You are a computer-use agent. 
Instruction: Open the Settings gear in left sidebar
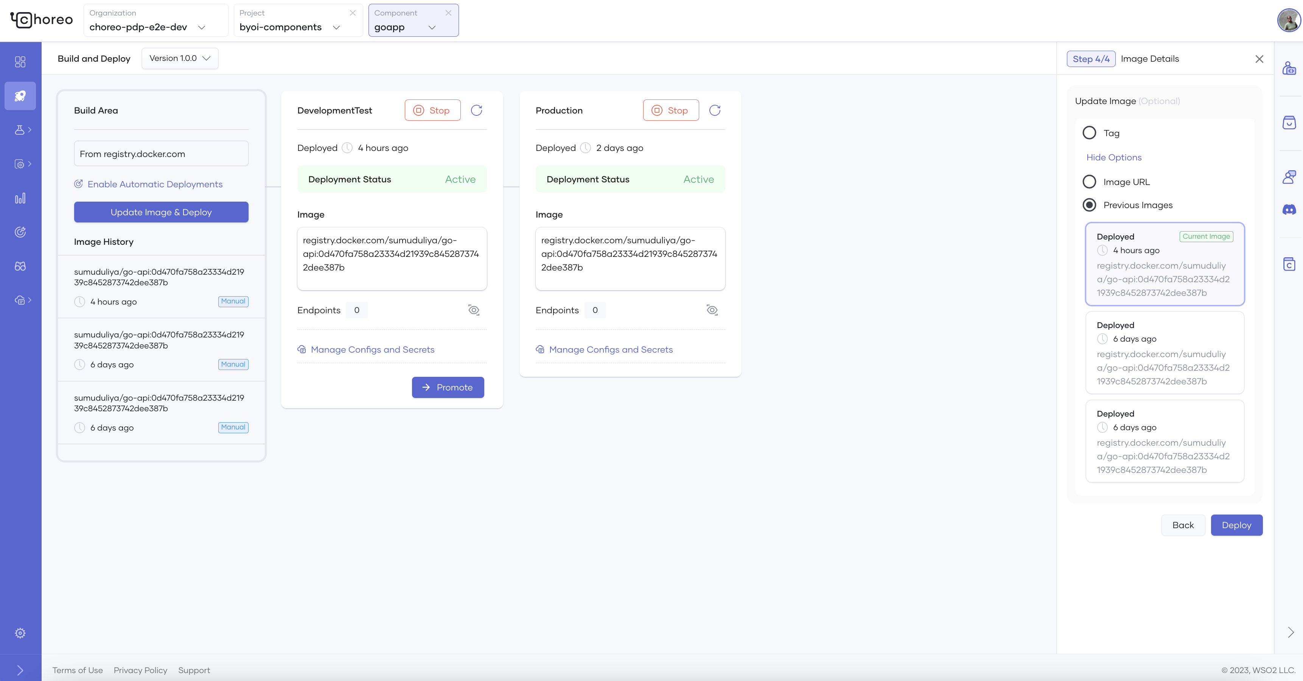(20, 633)
